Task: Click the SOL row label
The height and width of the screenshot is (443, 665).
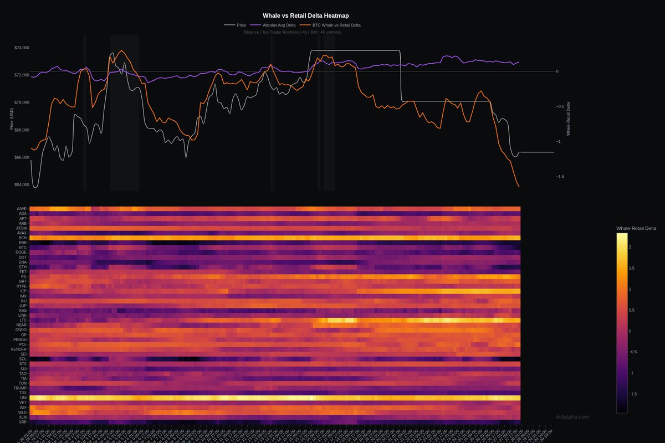Action: tap(23, 359)
